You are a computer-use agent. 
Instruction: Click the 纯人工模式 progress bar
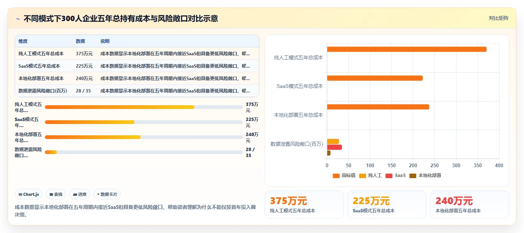[144, 107]
